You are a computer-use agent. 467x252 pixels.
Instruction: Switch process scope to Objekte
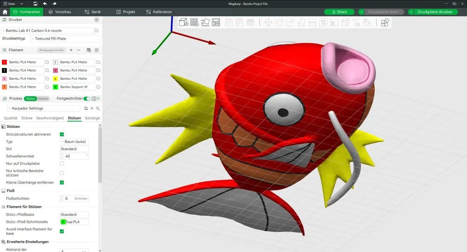[43, 98]
